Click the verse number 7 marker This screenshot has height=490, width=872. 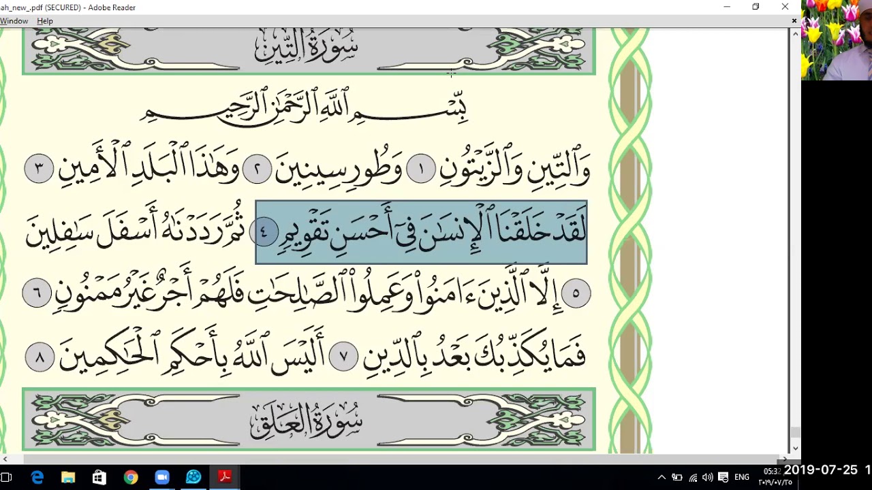click(x=343, y=357)
